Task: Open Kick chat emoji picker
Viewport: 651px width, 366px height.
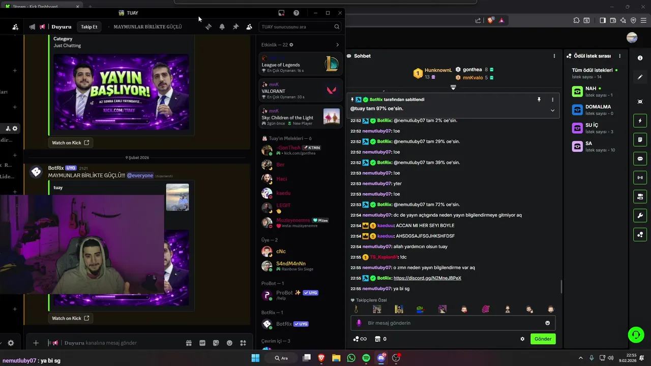Action: click(x=547, y=323)
